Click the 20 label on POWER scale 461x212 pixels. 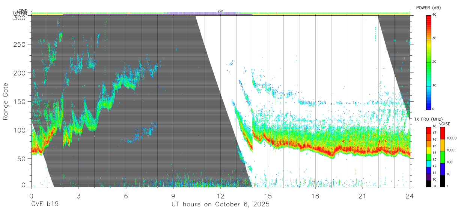coord(435,62)
